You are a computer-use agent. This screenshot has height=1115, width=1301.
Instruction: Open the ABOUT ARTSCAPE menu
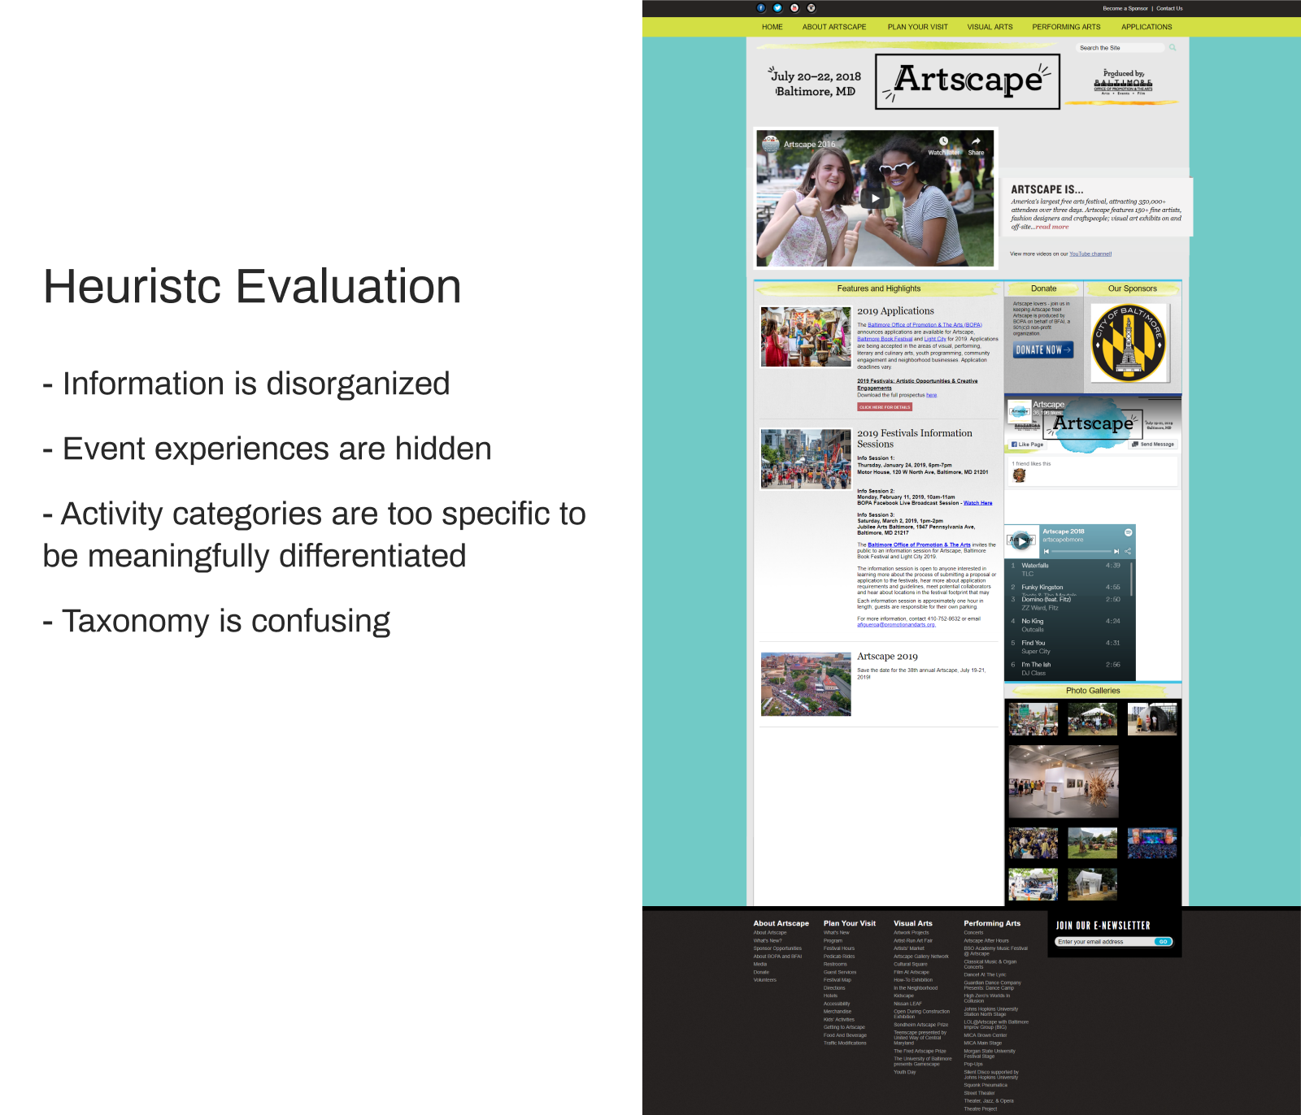(834, 27)
